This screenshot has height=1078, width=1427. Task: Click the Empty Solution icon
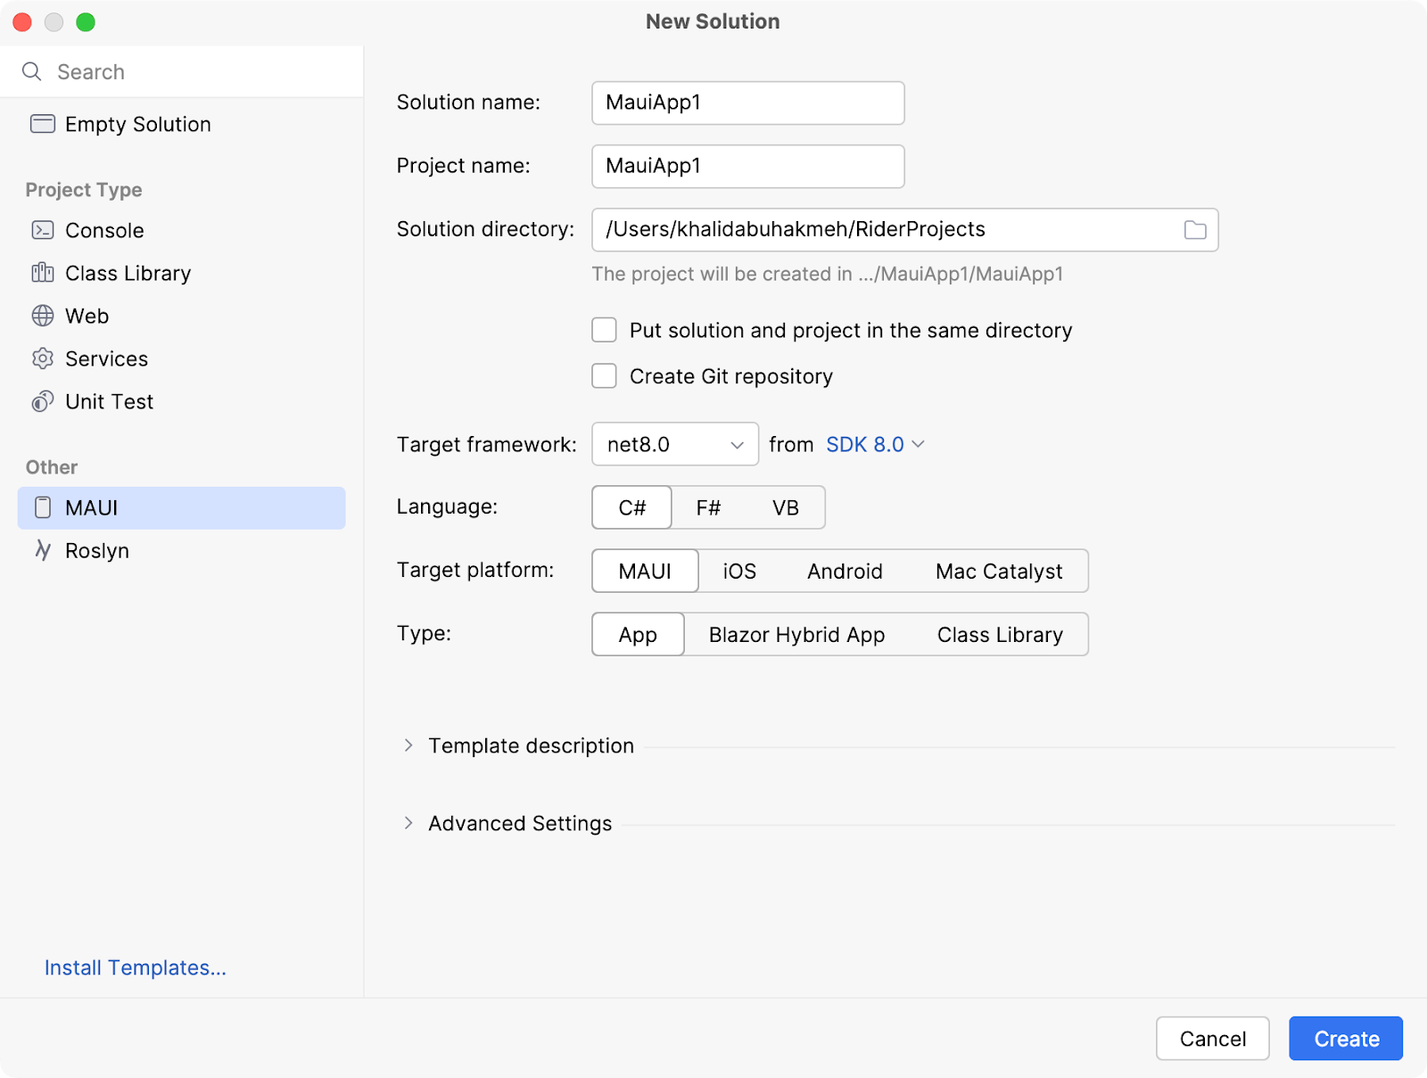42,124
